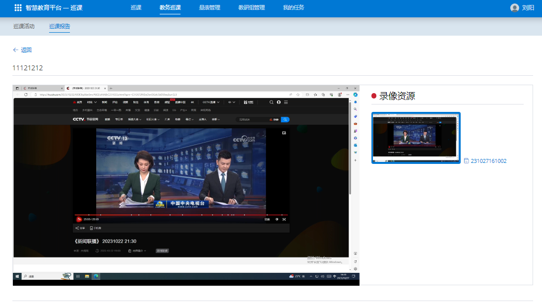The height and width of the screenshot is (308, 542).
Task: Select the 巡课活动 sub-tab
Action: tap(24, 26)
